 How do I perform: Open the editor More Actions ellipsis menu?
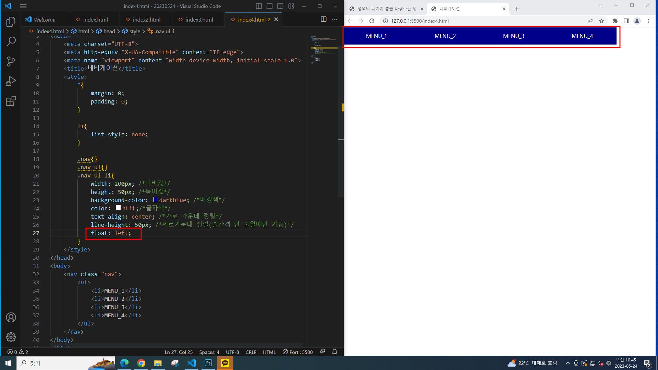point(334,20)
